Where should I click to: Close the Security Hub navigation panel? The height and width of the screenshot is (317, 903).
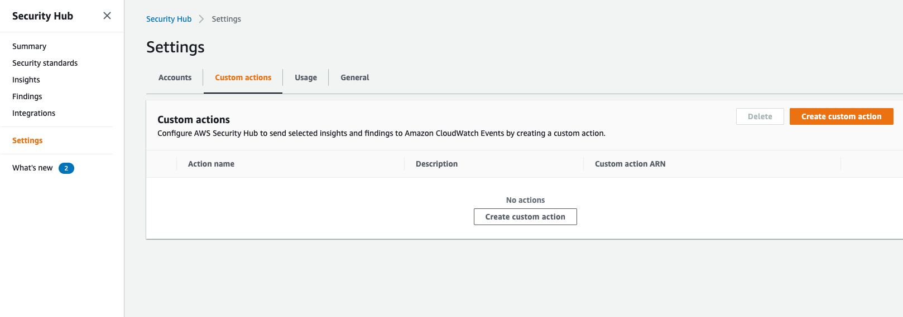click(107, 16)
